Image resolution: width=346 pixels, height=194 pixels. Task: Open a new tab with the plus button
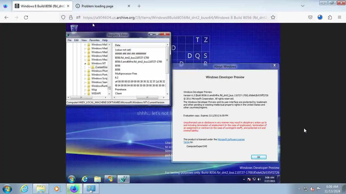click(x=139, y=6)
